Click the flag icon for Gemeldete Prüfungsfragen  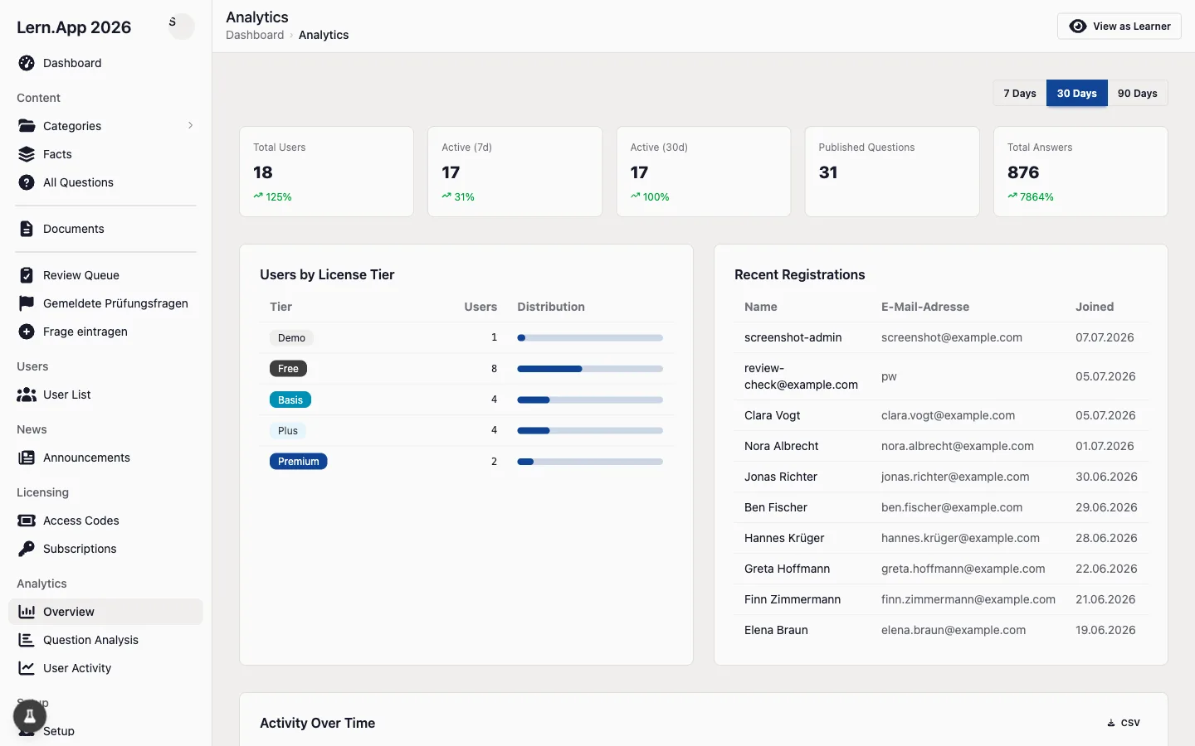pyautogui.click(x=27, y=303)
